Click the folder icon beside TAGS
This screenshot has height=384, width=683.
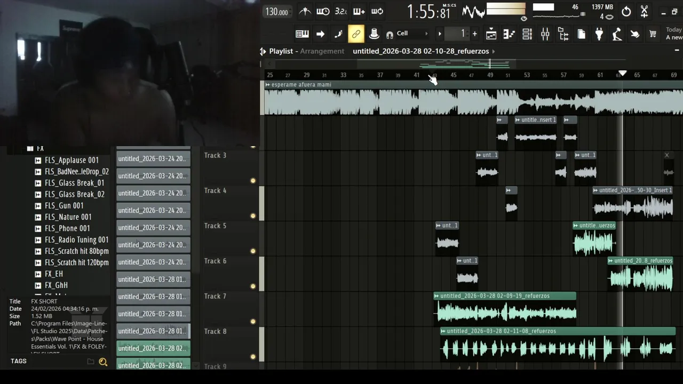point(91,362)
